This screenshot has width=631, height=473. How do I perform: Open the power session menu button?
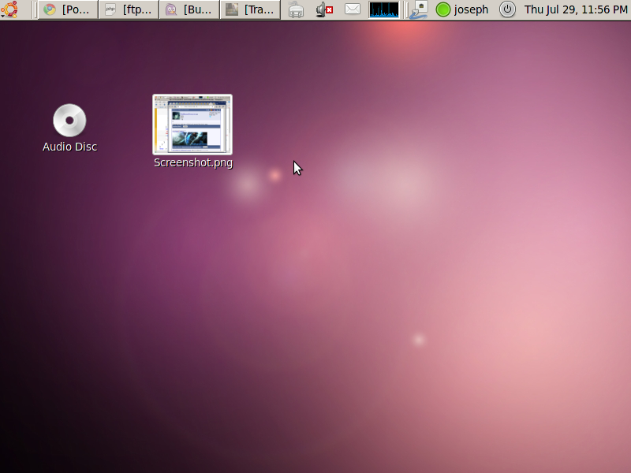(x=507, y=9)
